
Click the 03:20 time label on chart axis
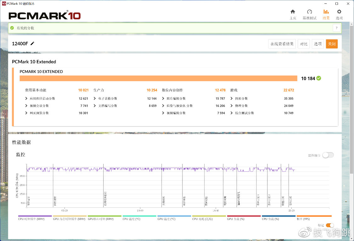coord(65,210)
